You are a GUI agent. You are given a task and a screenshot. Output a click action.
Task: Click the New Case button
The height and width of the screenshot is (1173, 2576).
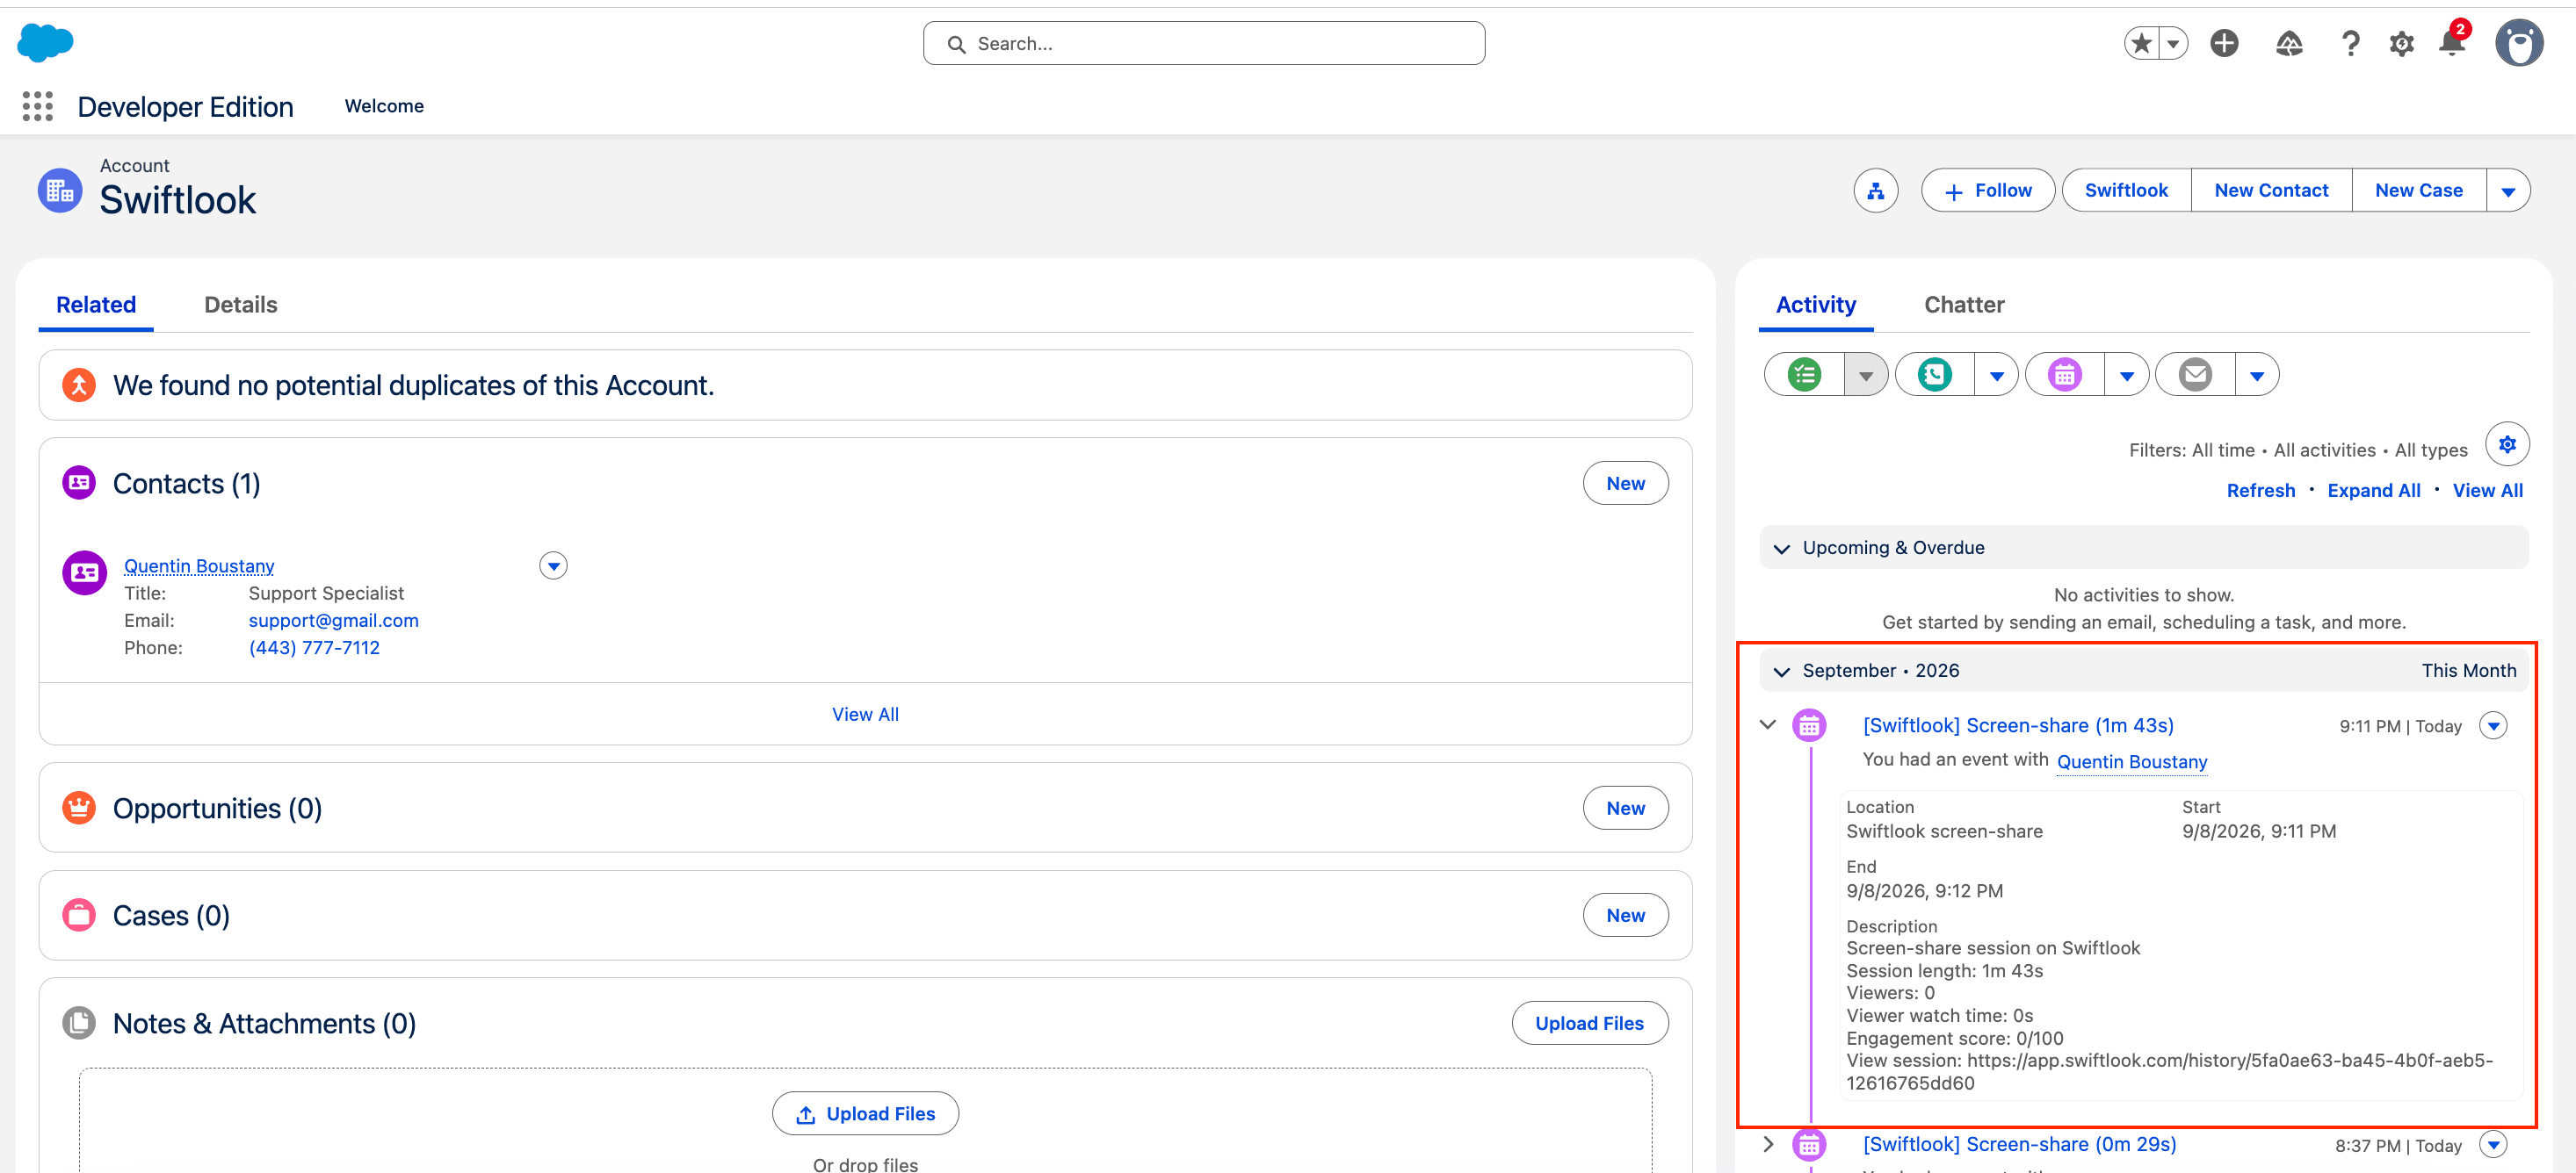tap(2418, 190)
